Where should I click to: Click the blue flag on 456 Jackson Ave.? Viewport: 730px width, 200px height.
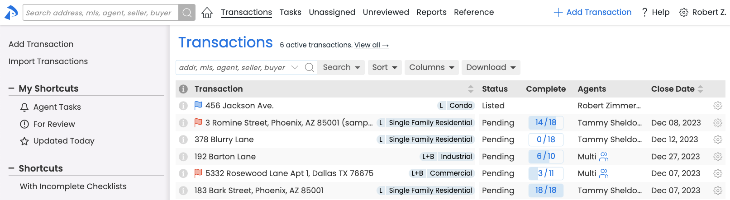click(x=198, y=106)
